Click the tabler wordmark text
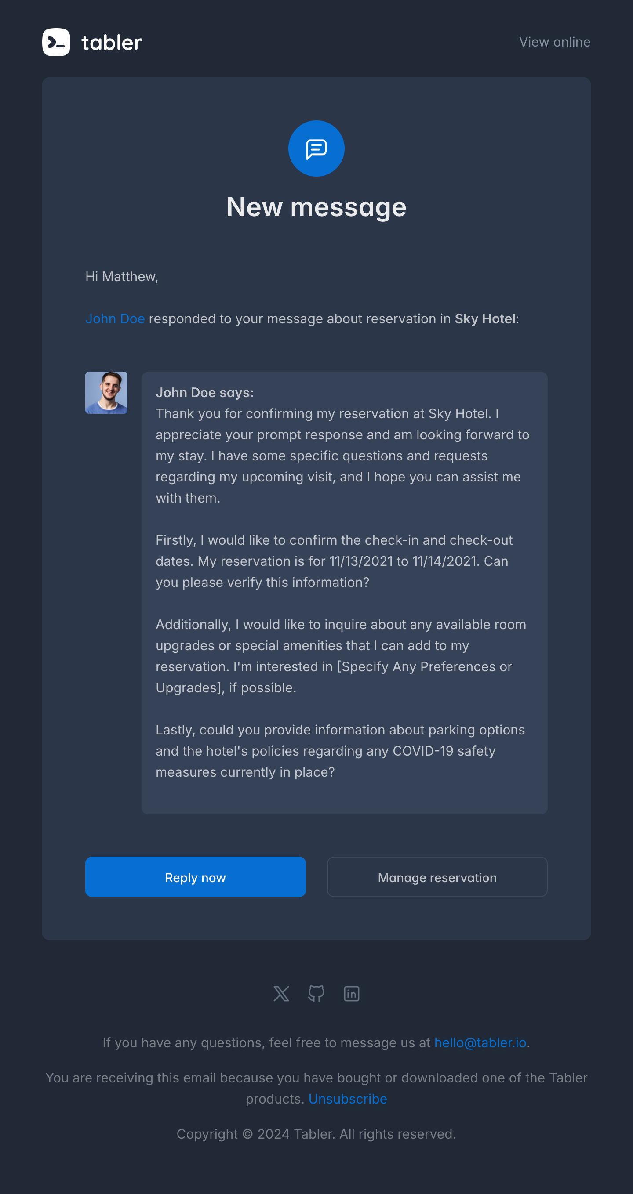Image resolution: width=633 pixels, height=1194 pixels. (x=112, y=43)
